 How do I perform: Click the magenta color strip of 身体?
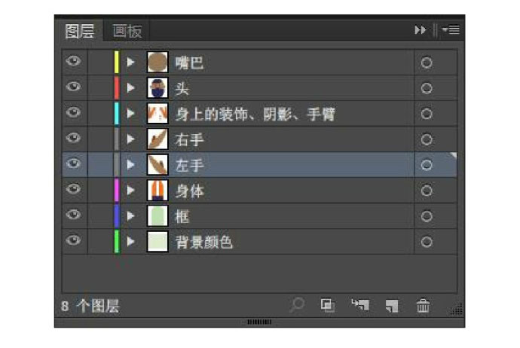(x=116, y=191)
